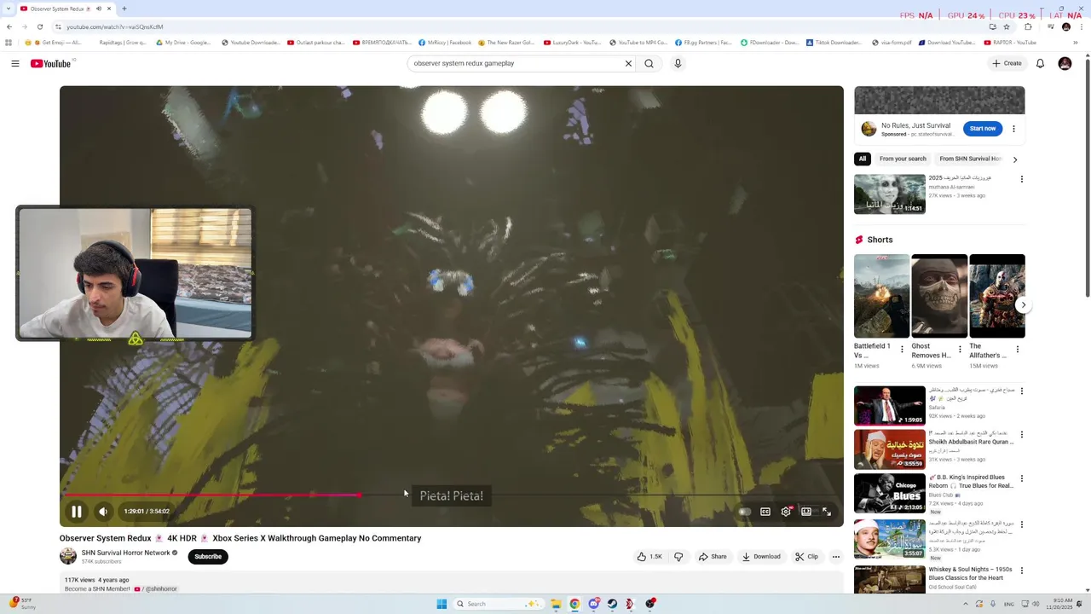The height and width of the screenshot is (614, 1091).
Task: Open options for the sponsored survival ad
Action: (x=1013, y=129)
